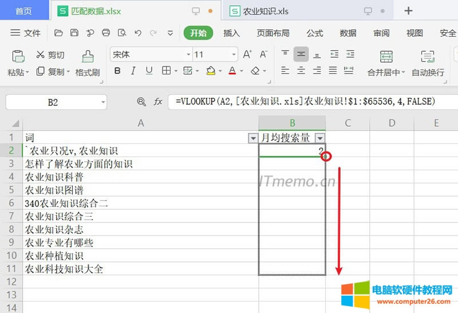Open the 文件 (File) menu
The width and height of the screenshot is (458, 313).
(26, 33)
